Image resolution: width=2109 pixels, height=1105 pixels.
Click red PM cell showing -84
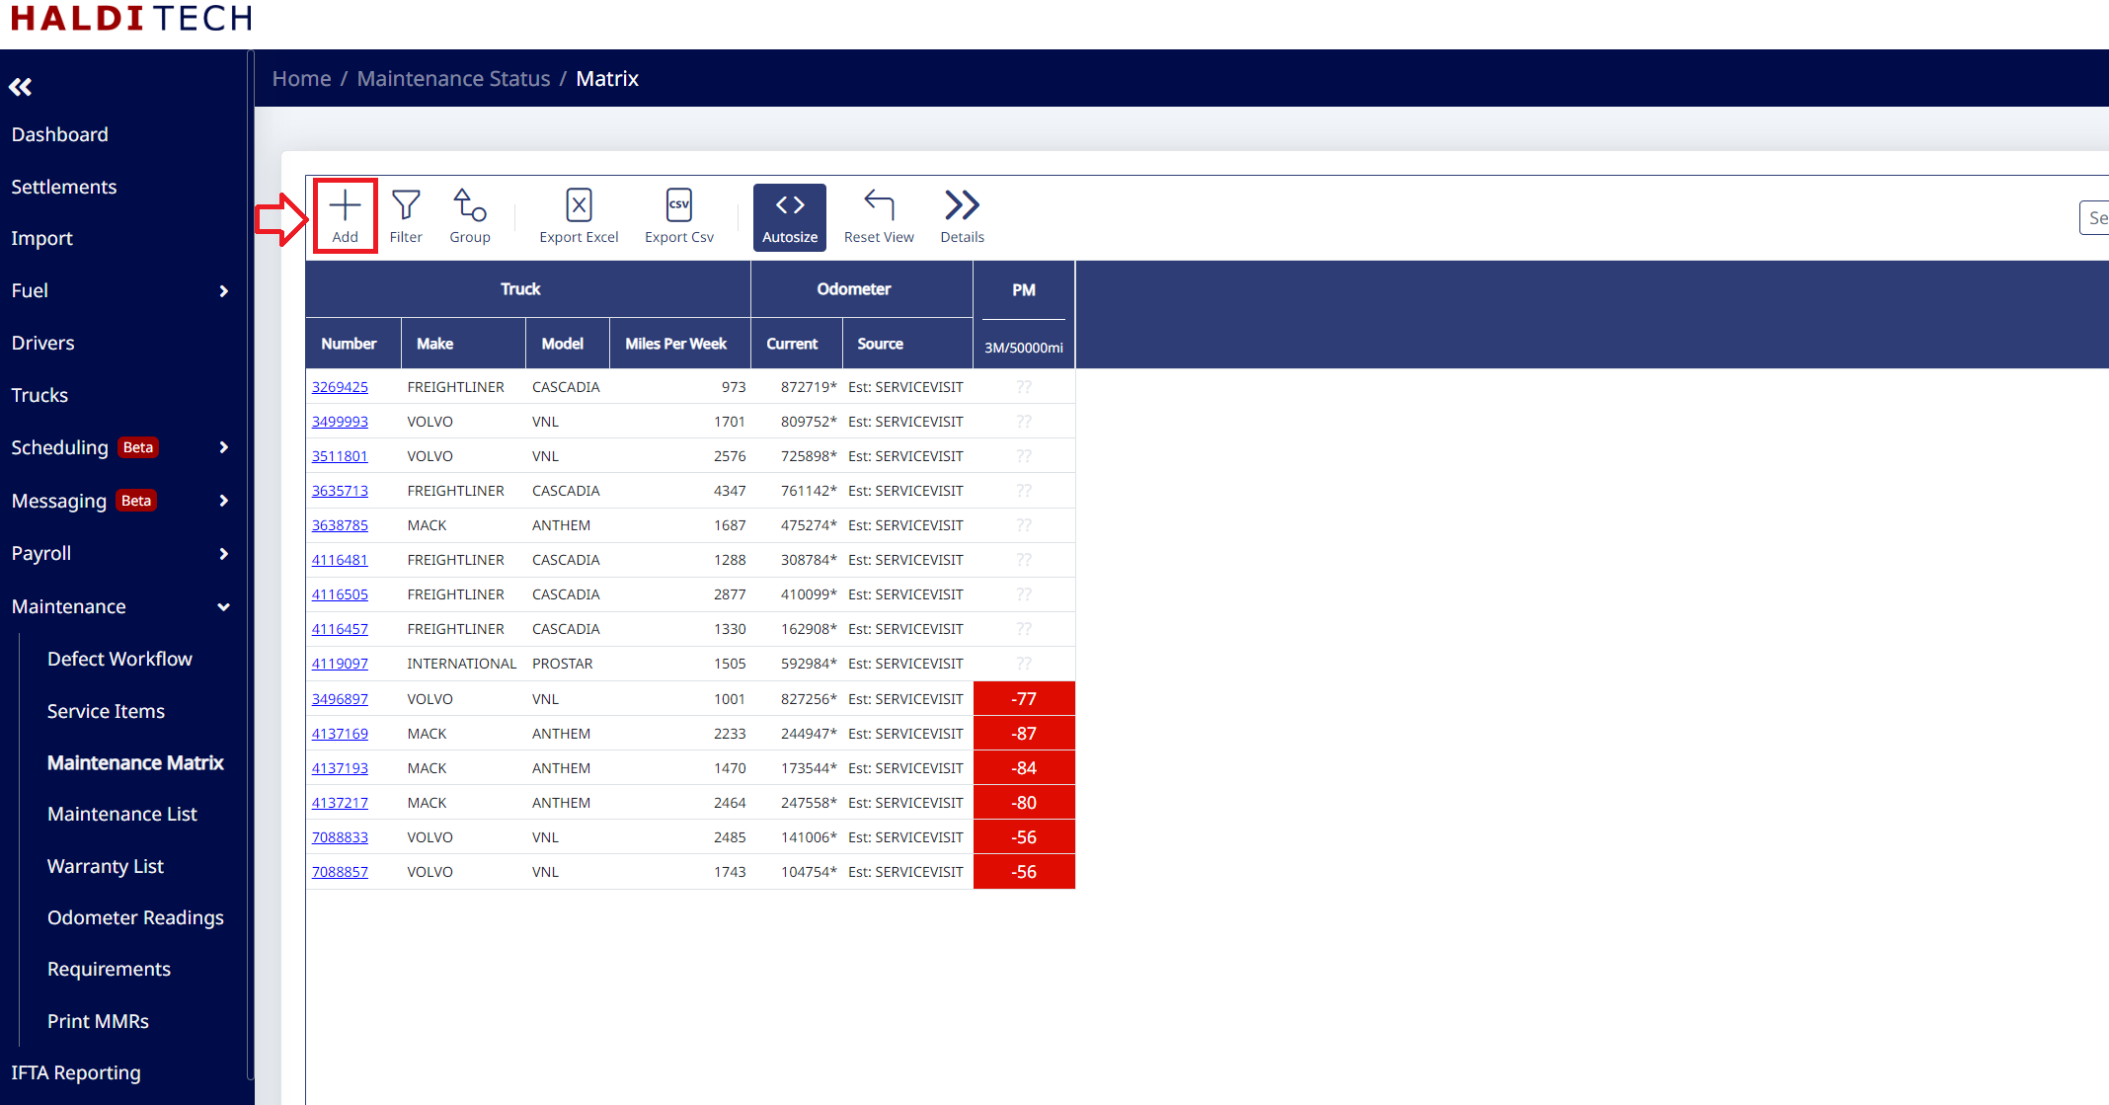coord(1024,768)
